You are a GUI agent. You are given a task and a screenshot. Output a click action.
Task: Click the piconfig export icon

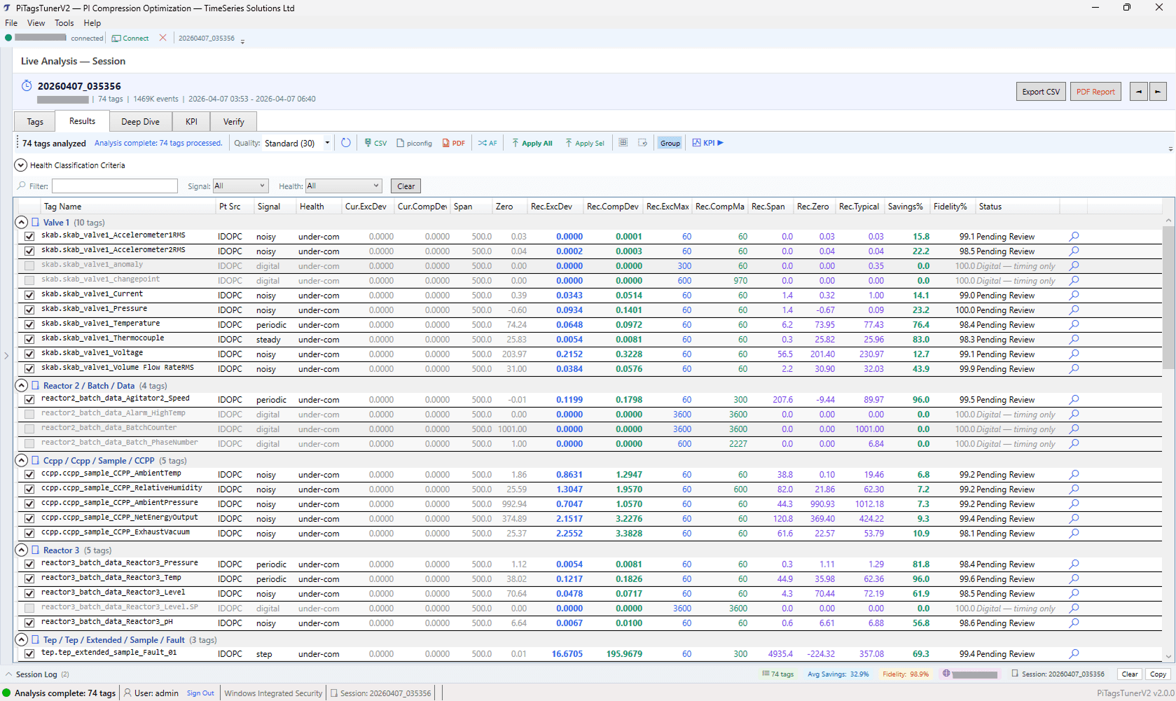coord(414,143)
